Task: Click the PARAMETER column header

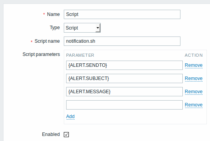Action: pyautogui.click(x=80, y=55)
